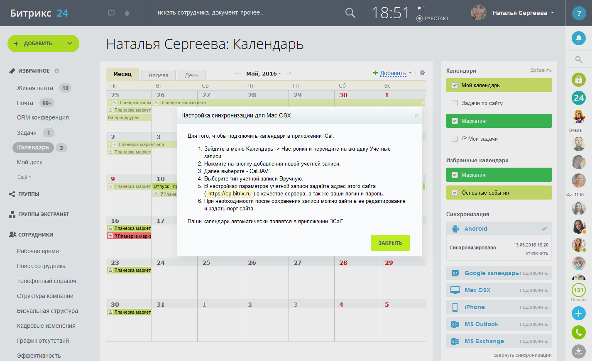Uncheck the Мой календарь checkbox
Viewport: 592px width, 361px height.
455,85
